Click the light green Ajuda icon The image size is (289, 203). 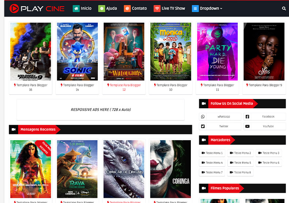(101, 8)
